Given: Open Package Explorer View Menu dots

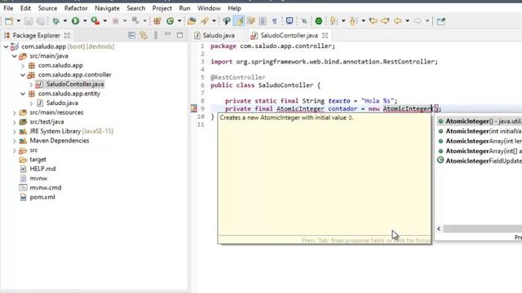Looking at the screenshot, I should 156,35.
